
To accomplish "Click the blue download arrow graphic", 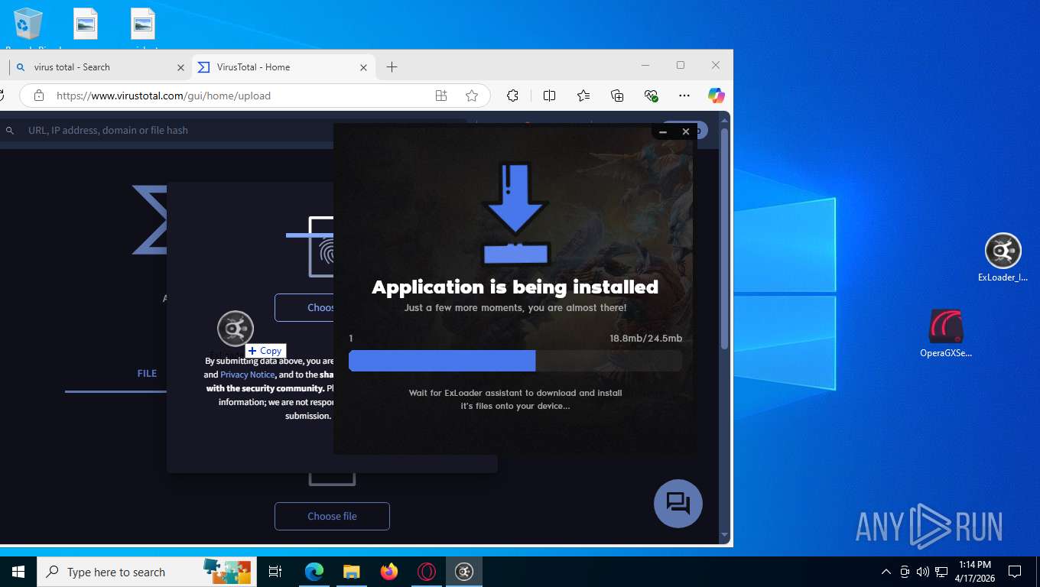I will (x=515, y=215).
